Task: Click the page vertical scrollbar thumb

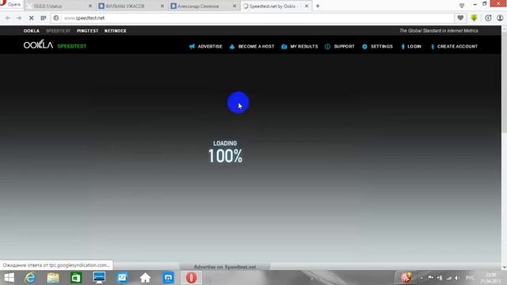Action: click(x=504, y=82)
